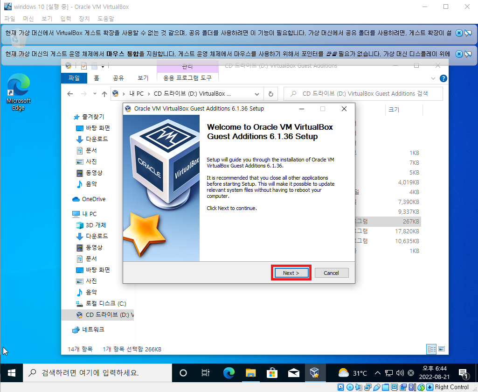The image size is (478, 392).
Task: Switch to large icons view layout
Action: coord(442,349)
